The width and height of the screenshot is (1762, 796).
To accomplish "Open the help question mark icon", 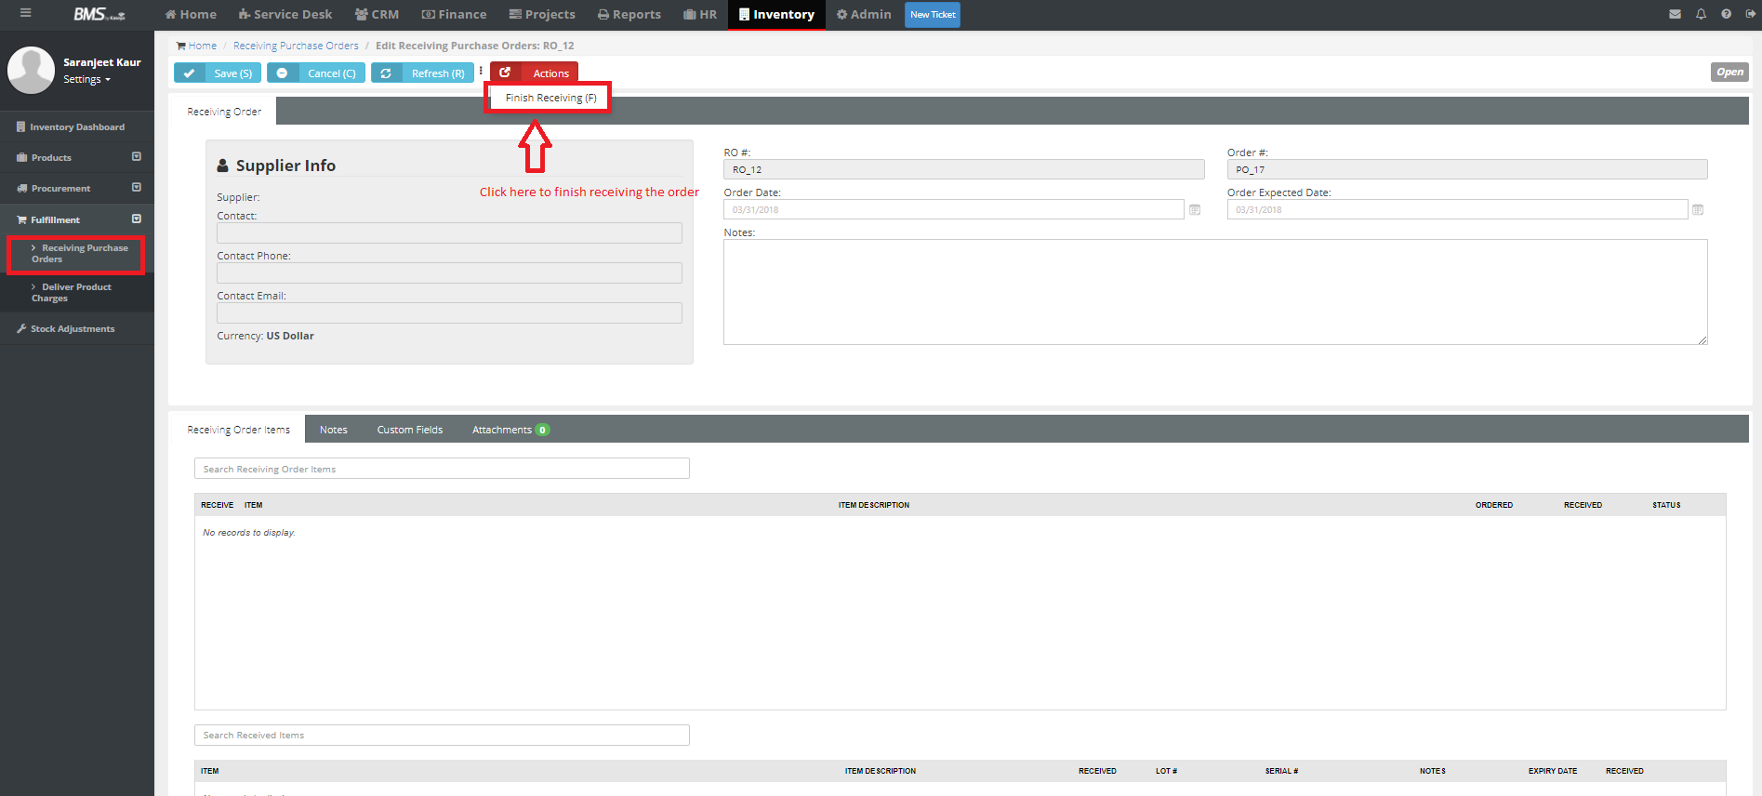I will click(x=1726, y=14).
